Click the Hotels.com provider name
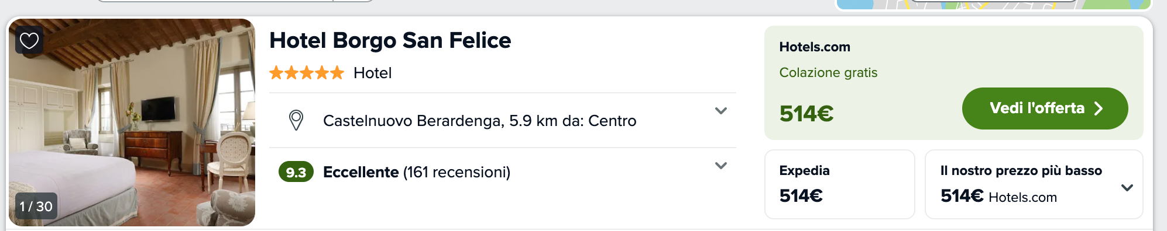1167x231 pixels. coord(815,47)
